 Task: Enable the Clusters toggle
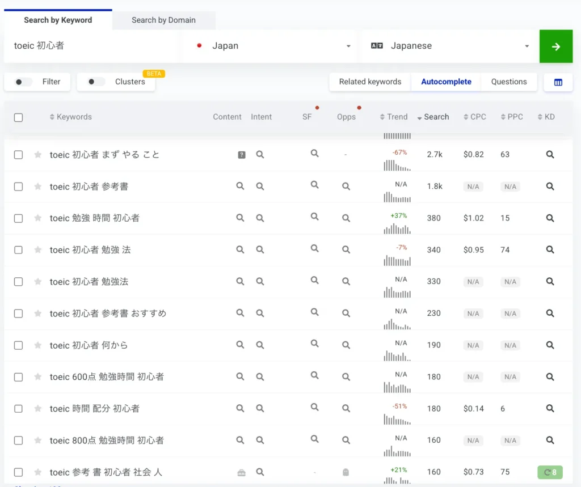96,82
